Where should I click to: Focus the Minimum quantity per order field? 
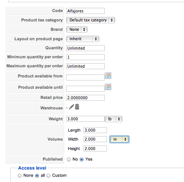[85, 57]
